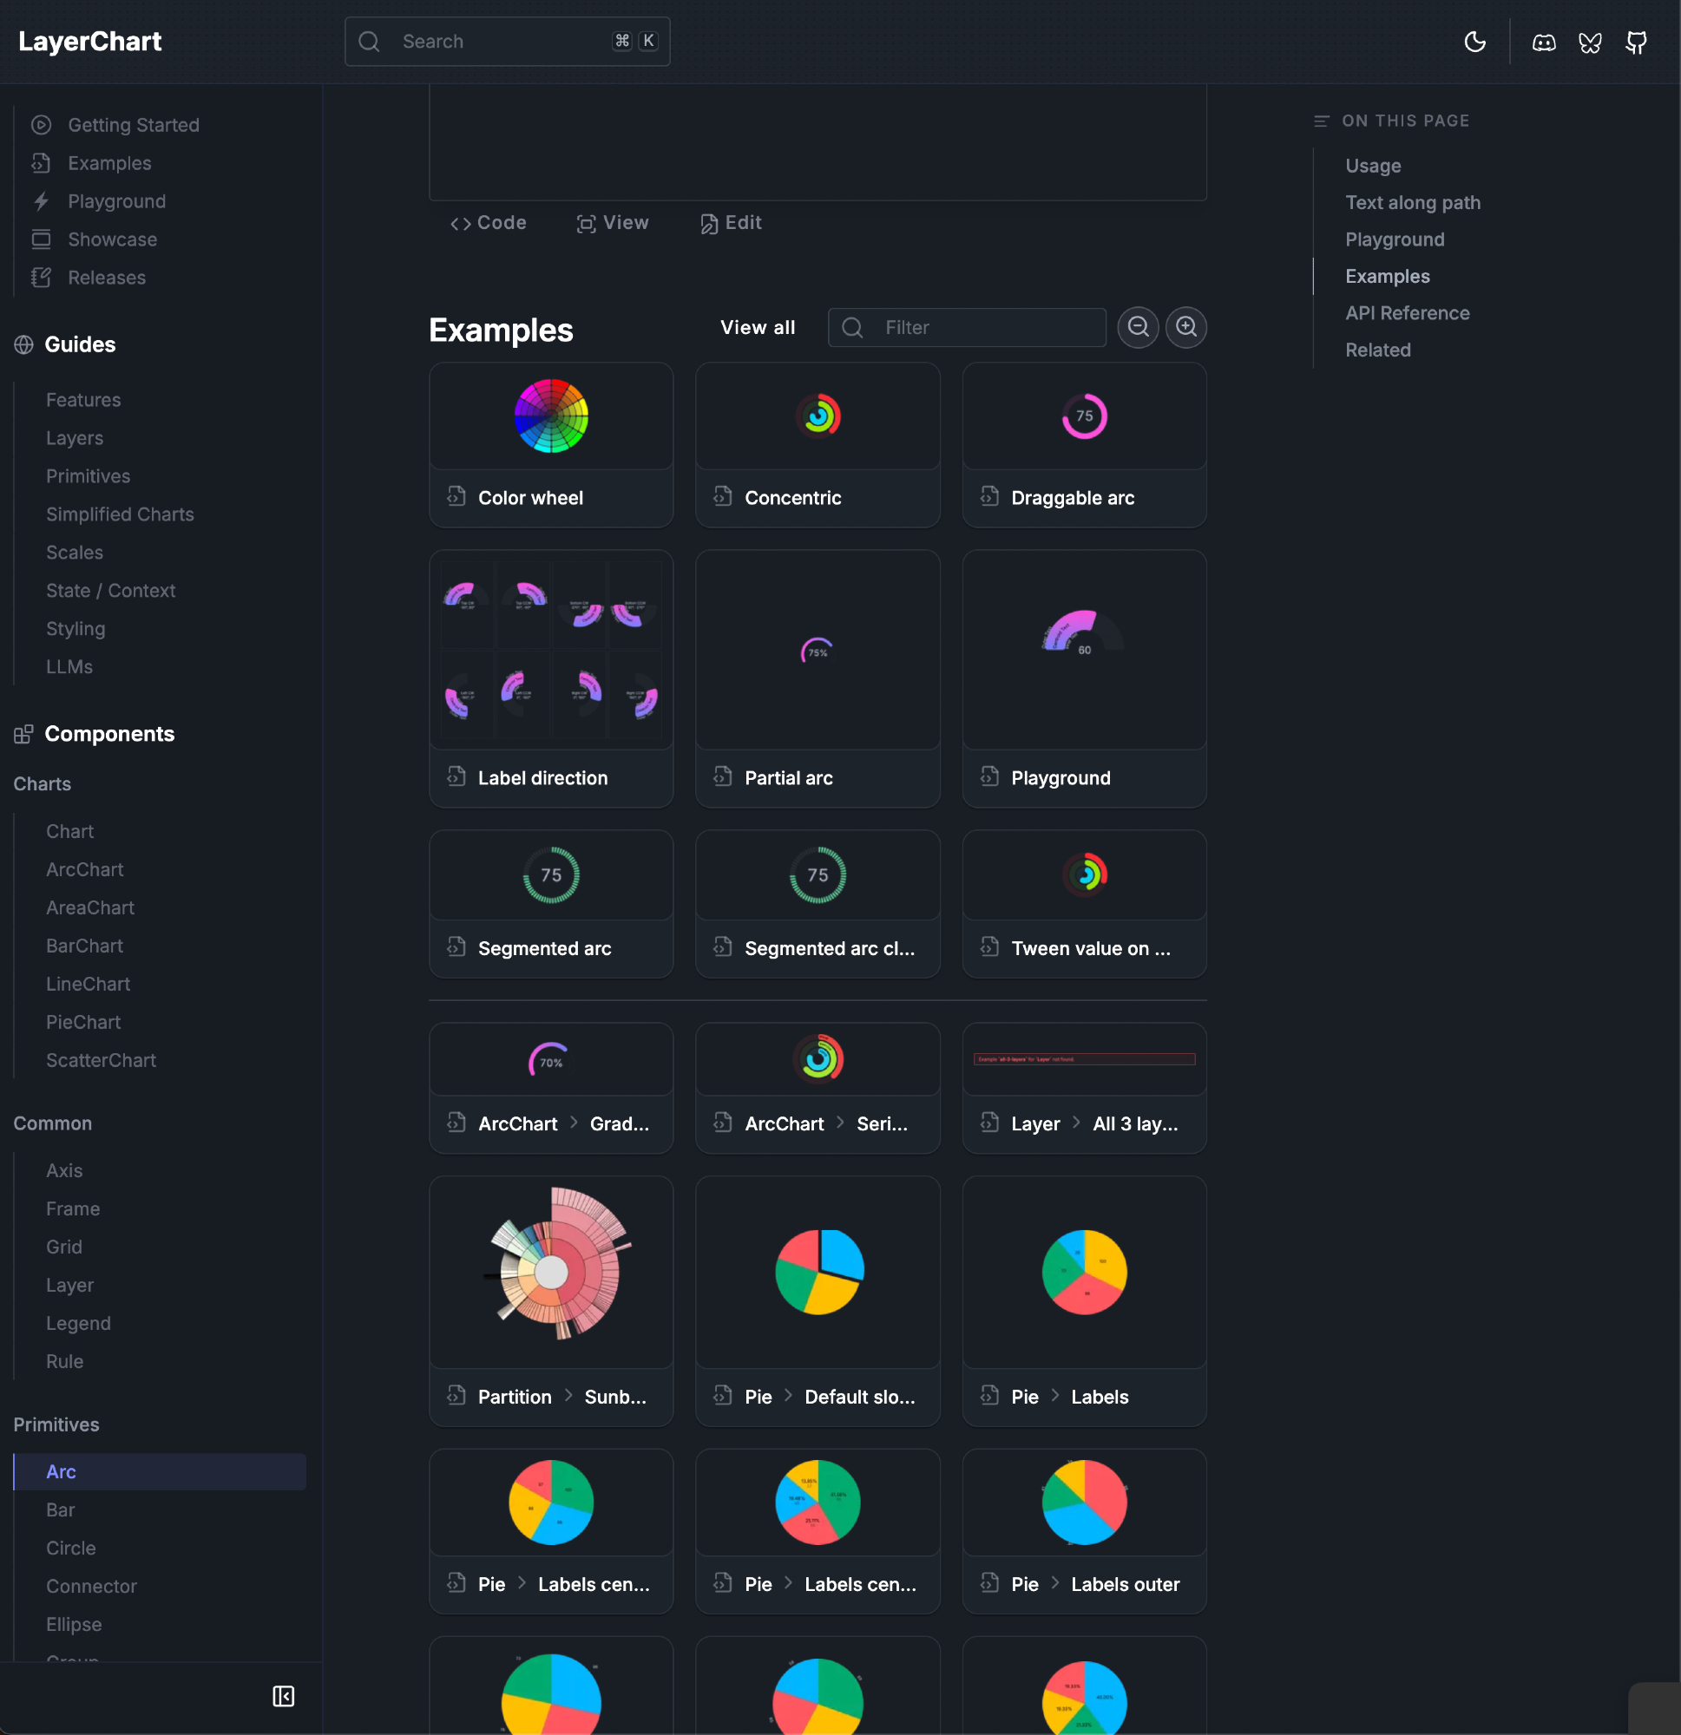Open the Color wheel example thumbnail
This screenshot has width=1681, height=1735.
(x=551, y=416)
